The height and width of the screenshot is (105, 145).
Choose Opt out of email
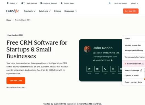point(132,75)
